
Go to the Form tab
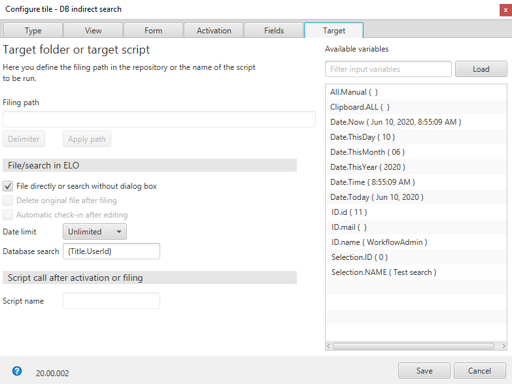point(153,31)
